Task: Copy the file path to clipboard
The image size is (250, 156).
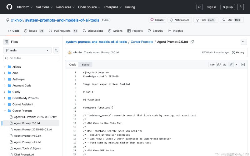Action: 192,42
